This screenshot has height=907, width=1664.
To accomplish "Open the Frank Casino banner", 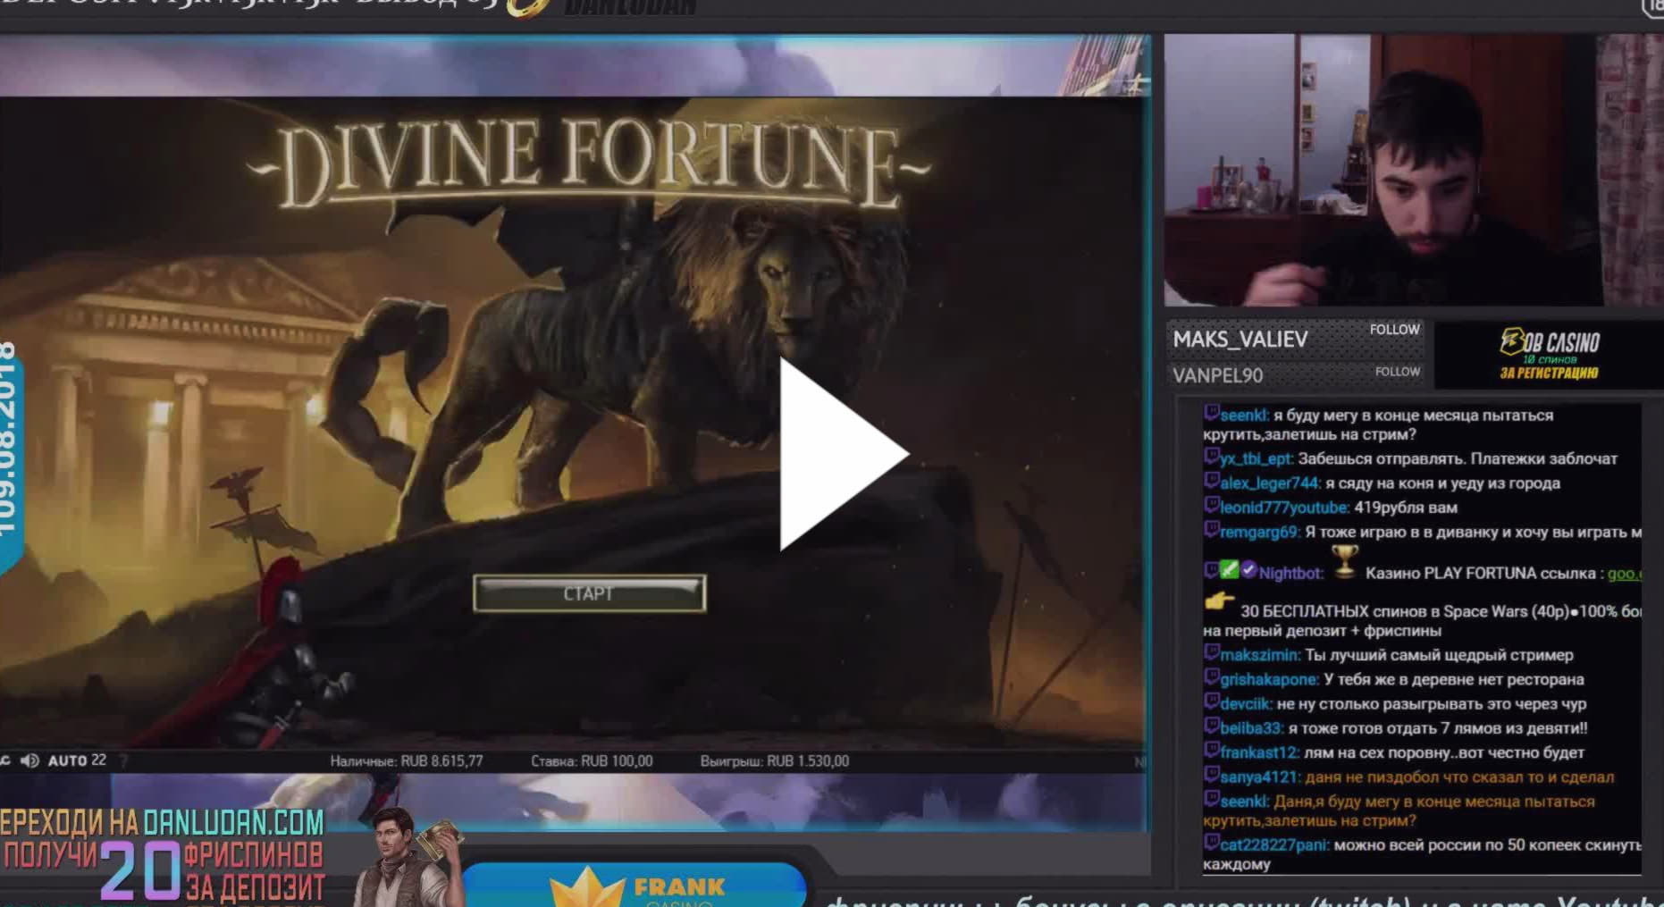I will tap(635, 885).
